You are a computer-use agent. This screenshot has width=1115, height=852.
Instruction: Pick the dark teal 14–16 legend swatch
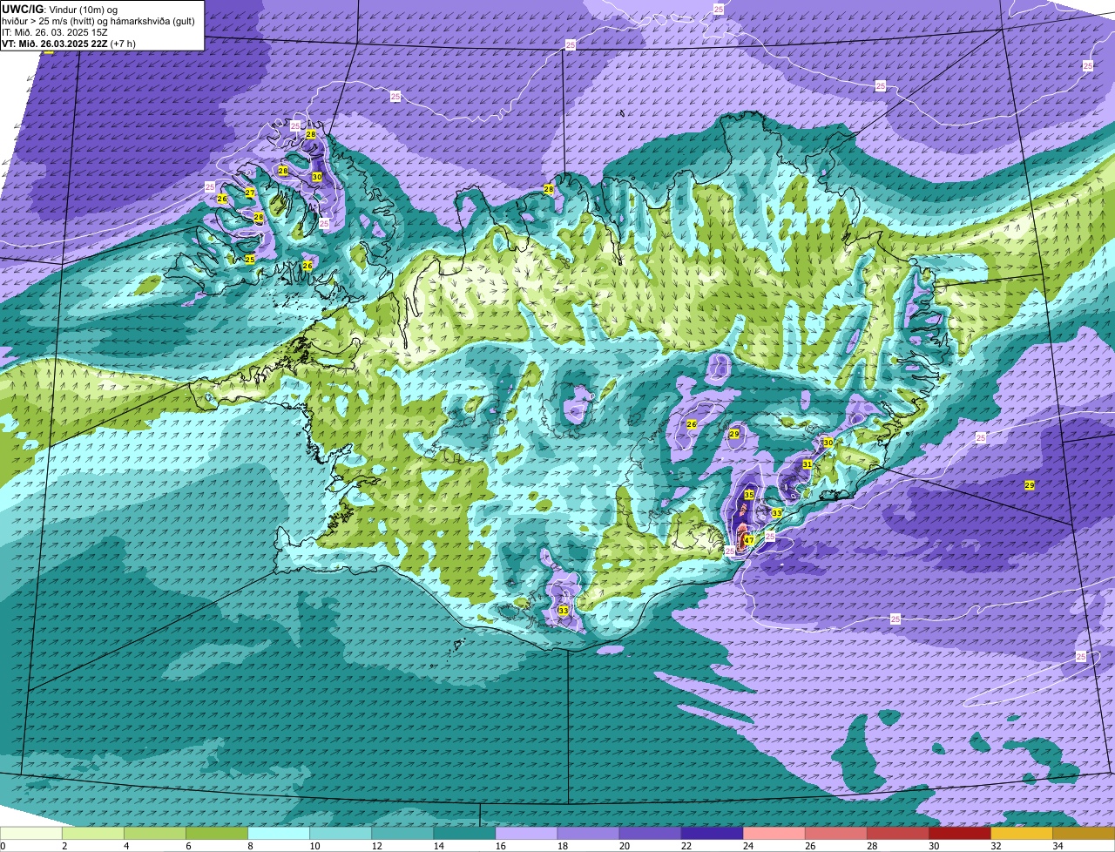click(464, 834)
